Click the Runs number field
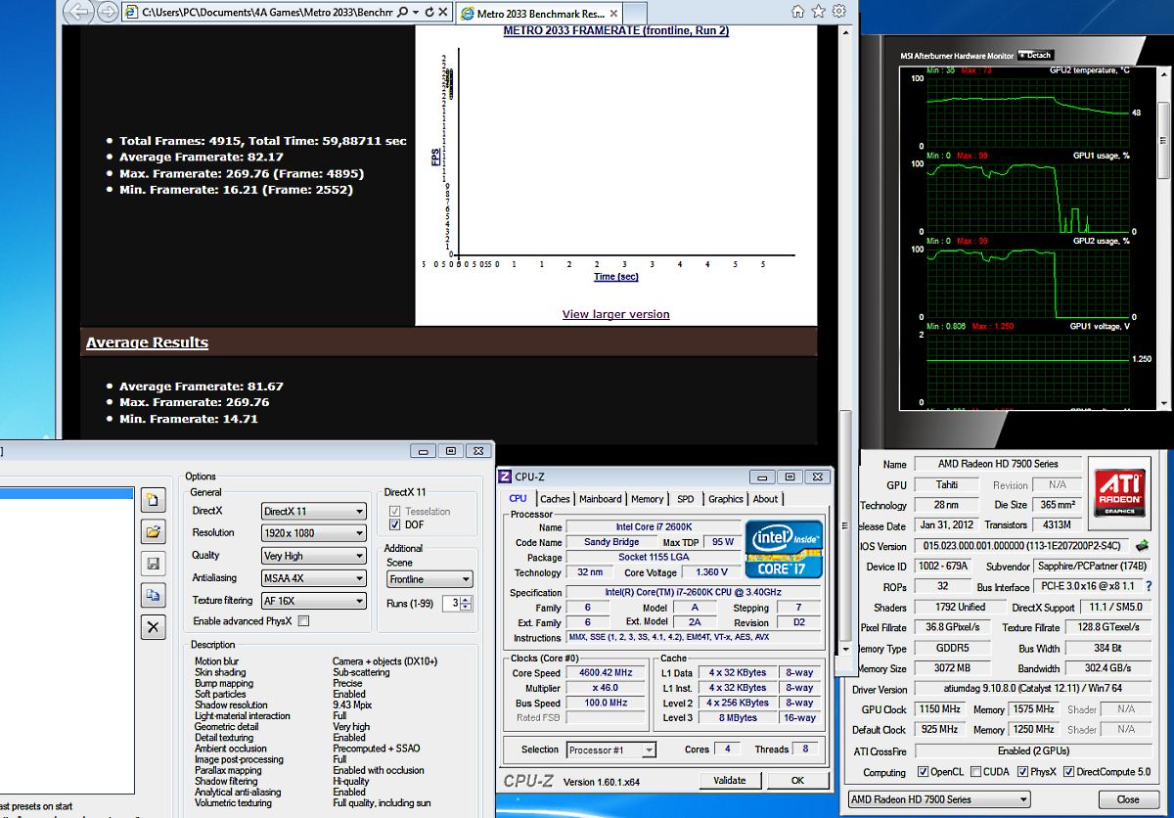The image size is (1174, 818). [x=451, y=604]
